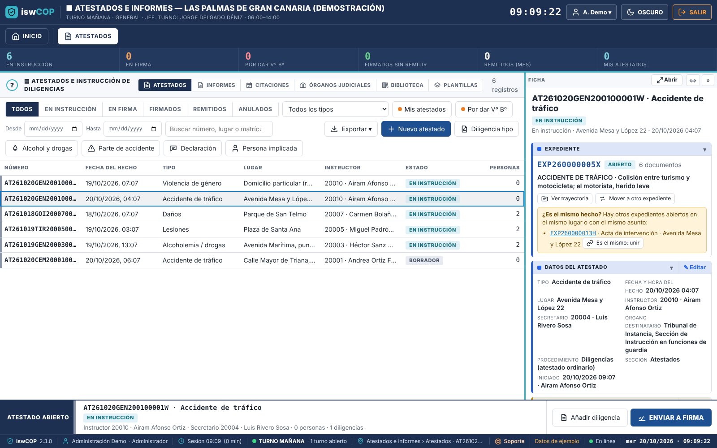
Task: Open the calendar icon in the Hasta date field
Action: click(154, 129)
